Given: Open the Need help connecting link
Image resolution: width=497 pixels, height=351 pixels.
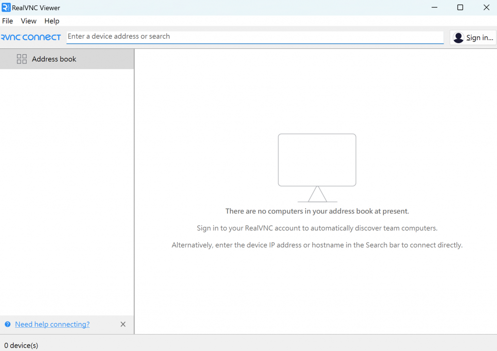Looking at the screenshot, I should tap(52, 324).
